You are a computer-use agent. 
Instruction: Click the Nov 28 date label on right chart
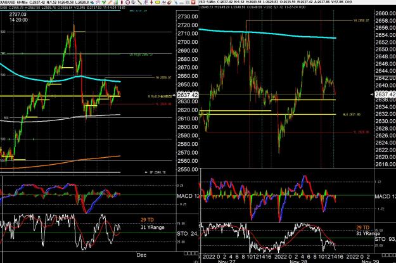[298, 261]
